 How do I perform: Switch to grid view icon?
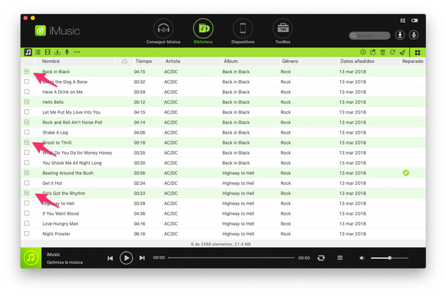417,52
